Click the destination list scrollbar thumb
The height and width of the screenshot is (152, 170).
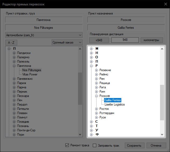[x=162, y=102]
